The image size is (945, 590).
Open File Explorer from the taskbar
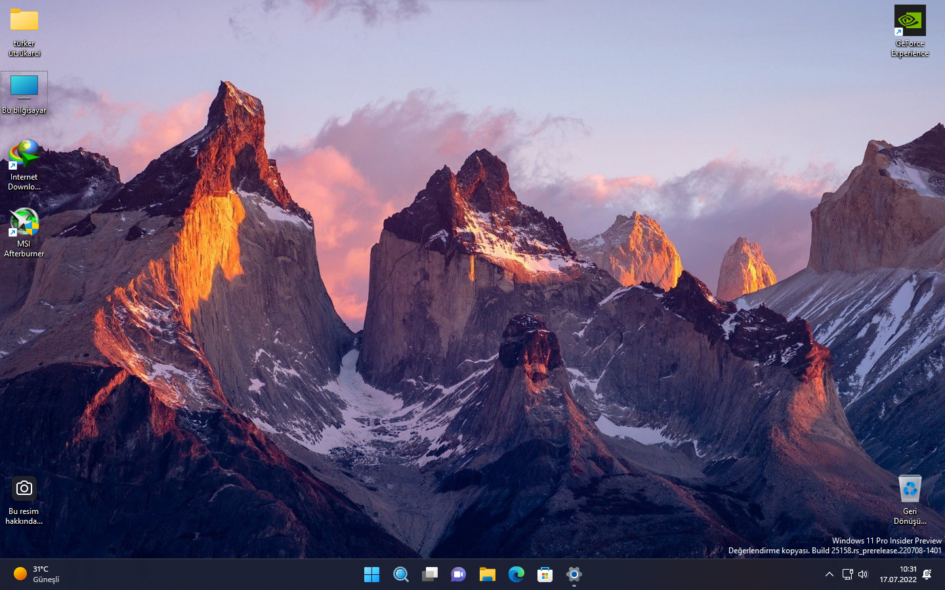[x=487, y=574]
